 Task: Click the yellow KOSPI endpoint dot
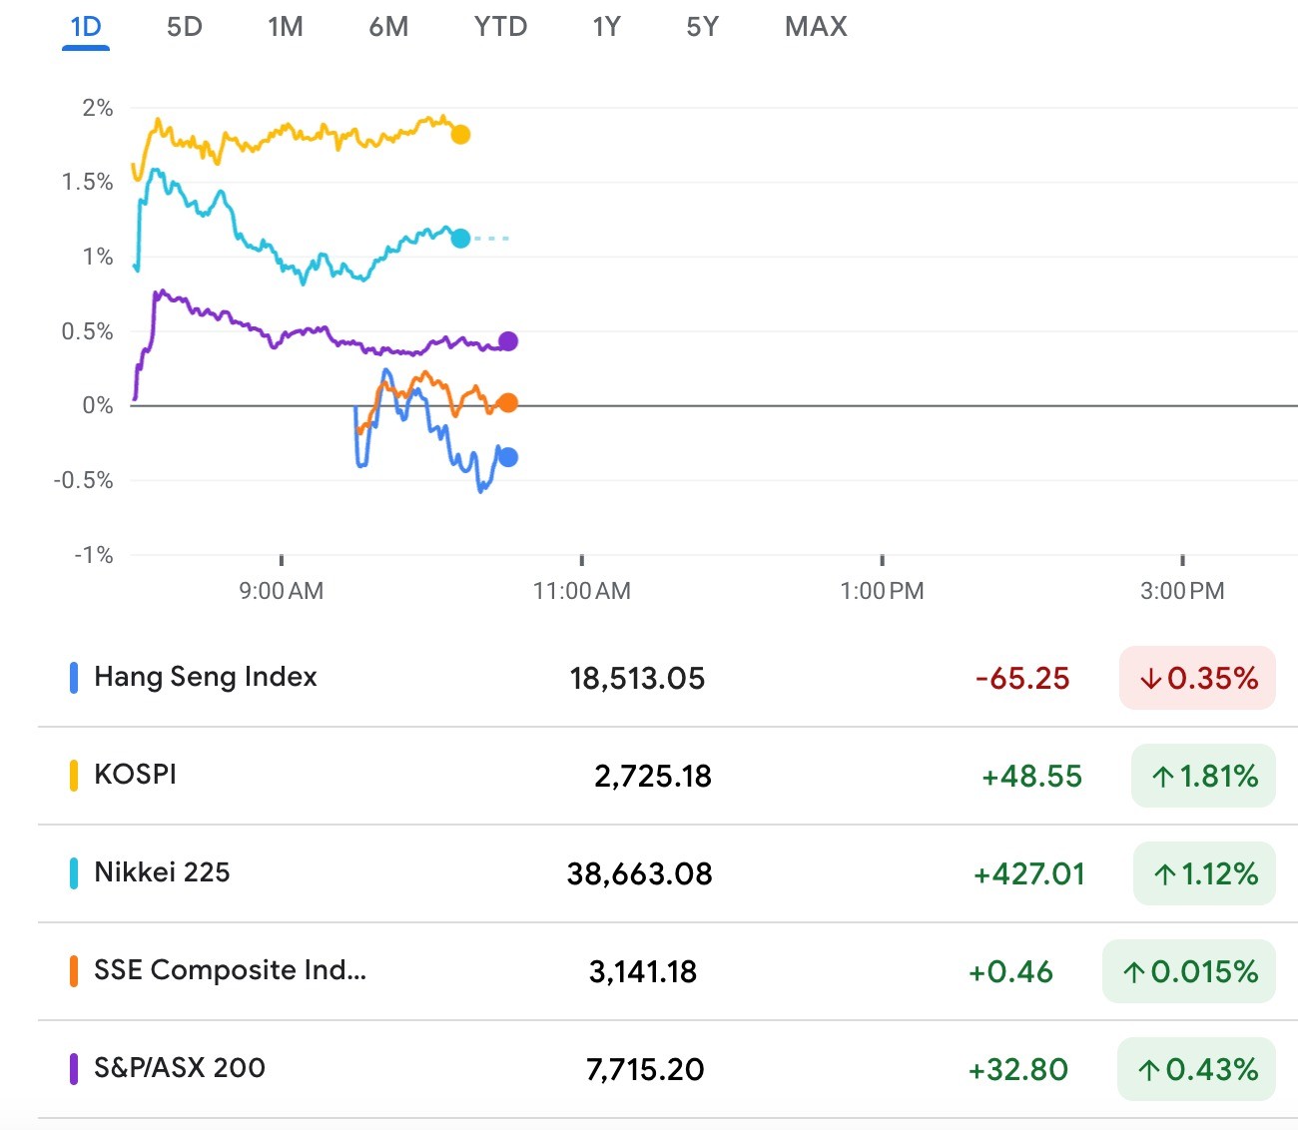click(x=460, y=135)
